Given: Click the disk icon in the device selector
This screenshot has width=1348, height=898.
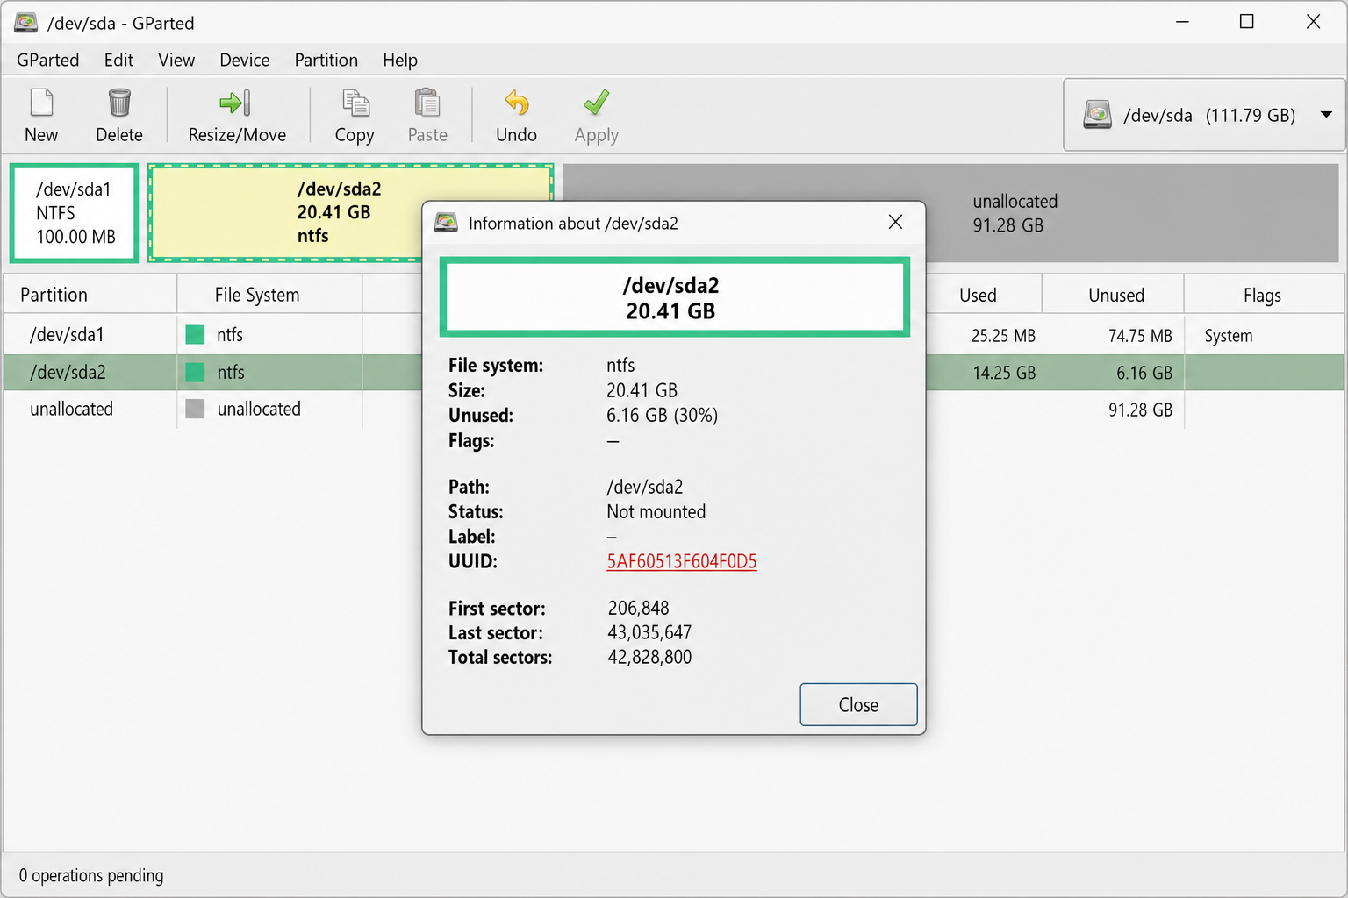Looking at the screenshot, I should pos(1097,115).
